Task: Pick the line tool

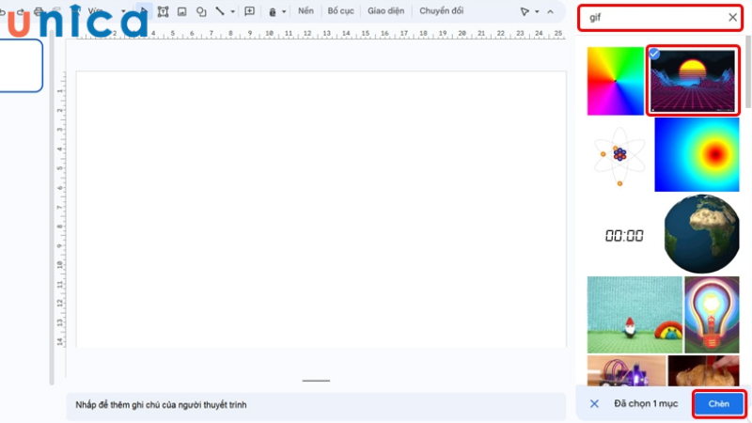Action: [220, 11]
